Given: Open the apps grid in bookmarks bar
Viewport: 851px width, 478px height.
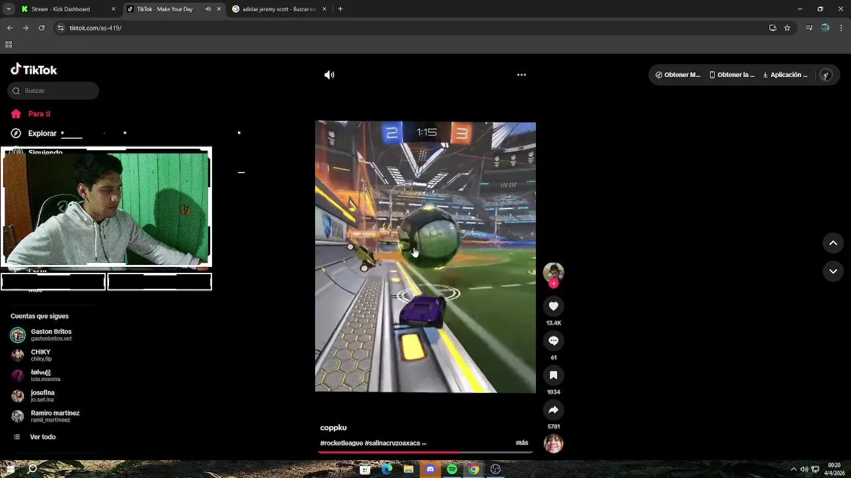Looking at the screenshot, I should (x=9, y=44).
